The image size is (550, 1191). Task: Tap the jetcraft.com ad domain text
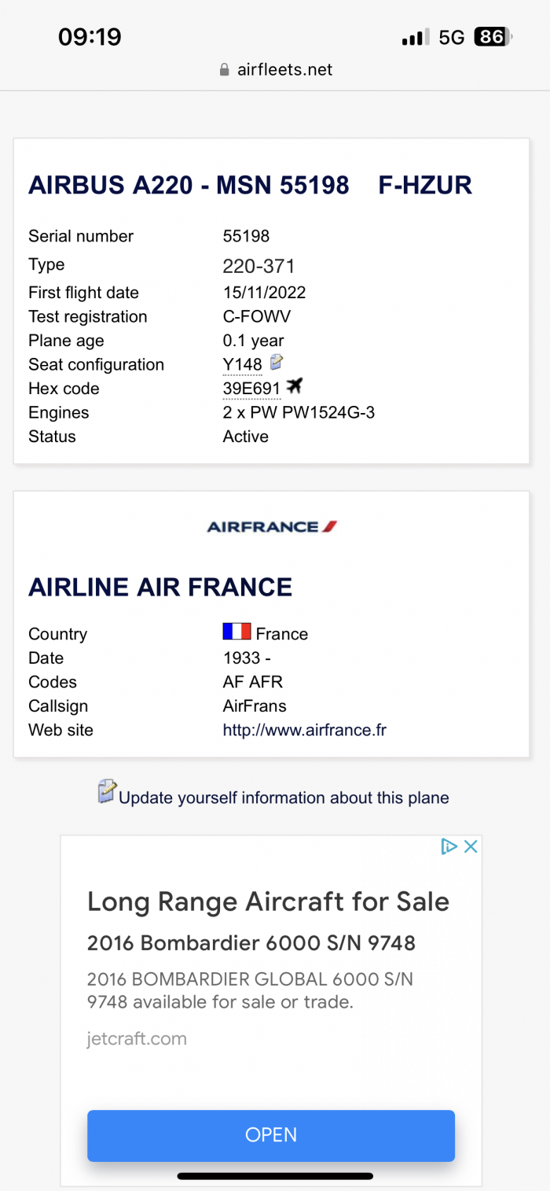coord(137,1038)
